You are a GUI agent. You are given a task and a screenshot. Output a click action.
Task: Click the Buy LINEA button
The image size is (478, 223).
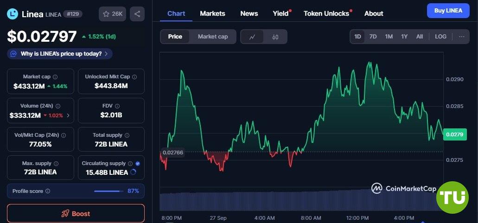[448, 11]
